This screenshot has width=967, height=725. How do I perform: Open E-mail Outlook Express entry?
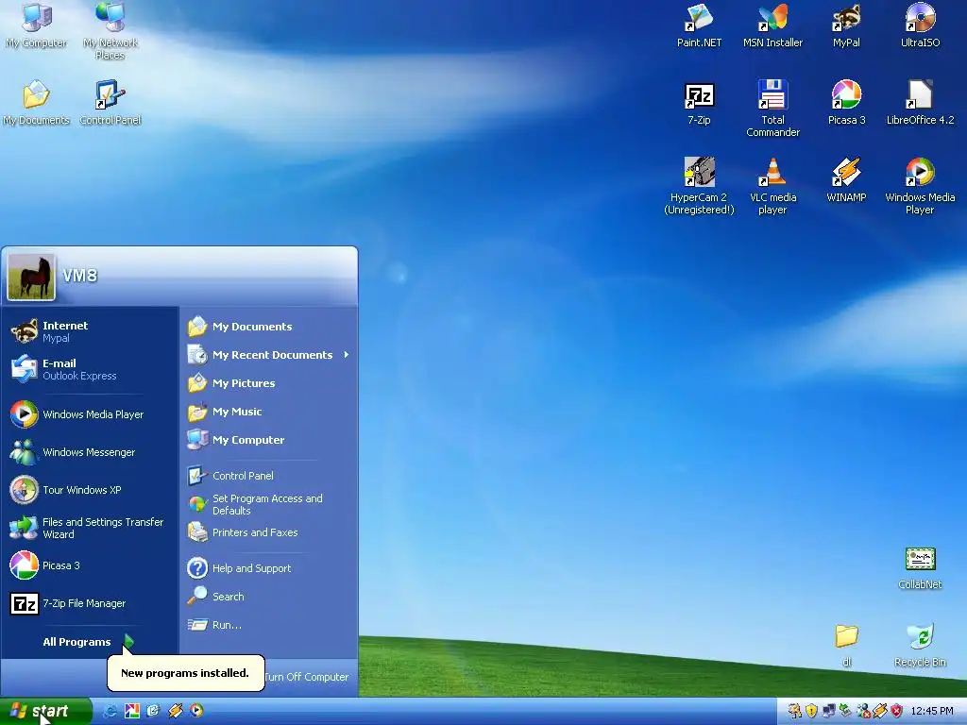(90, 369)
